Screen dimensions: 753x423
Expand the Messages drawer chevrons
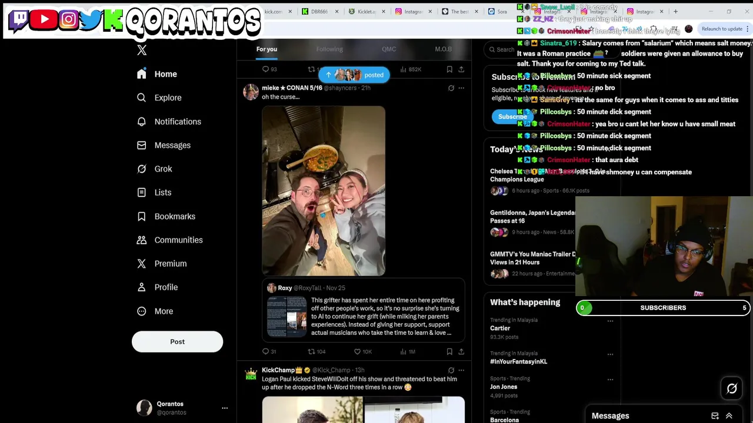[729, 416]
